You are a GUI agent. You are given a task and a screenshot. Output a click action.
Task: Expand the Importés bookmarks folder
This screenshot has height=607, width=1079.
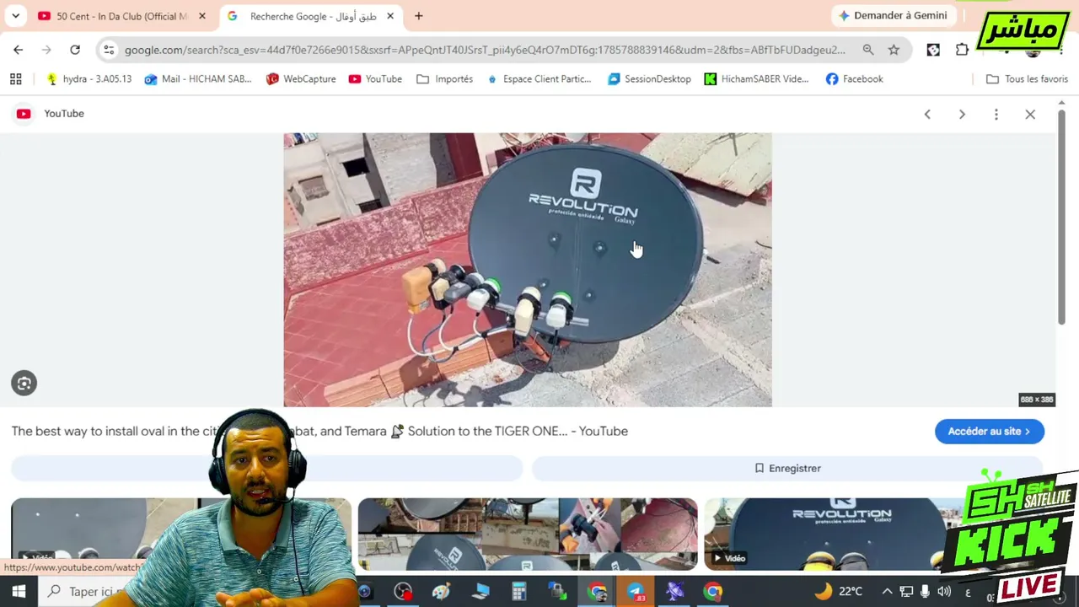pos(444,78)
